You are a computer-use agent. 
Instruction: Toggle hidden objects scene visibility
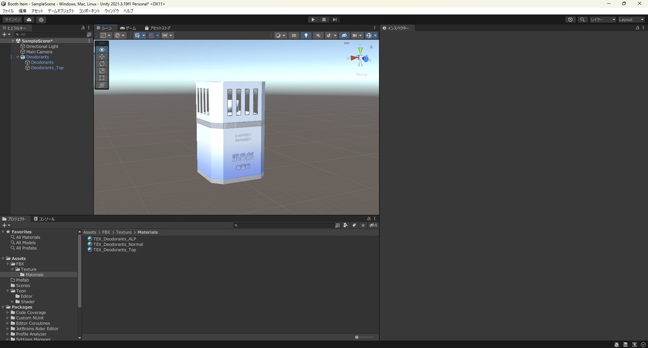(x=344, y=35)
